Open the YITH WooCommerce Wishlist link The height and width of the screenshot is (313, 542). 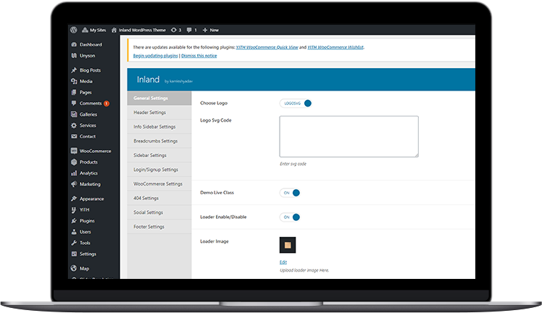click(x=335, y=47)
